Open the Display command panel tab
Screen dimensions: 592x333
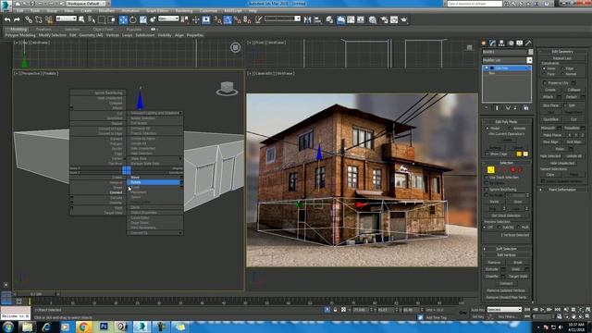tap(520, 43)
